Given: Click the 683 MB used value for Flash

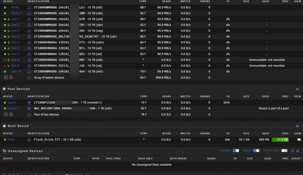Looking at the screenshot, I should (x=264, y=140).
